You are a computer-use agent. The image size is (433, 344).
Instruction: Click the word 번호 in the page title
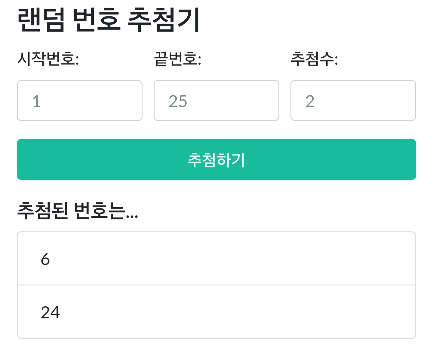pos(97,20)
